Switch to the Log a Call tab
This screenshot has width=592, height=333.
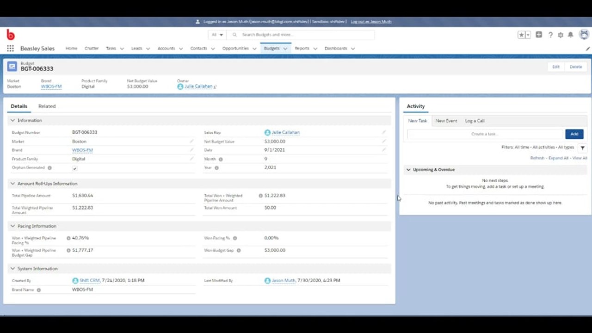(x=475, y=121)
